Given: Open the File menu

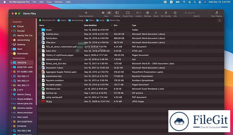Looking at the screenshot, I should pos(35,2).
